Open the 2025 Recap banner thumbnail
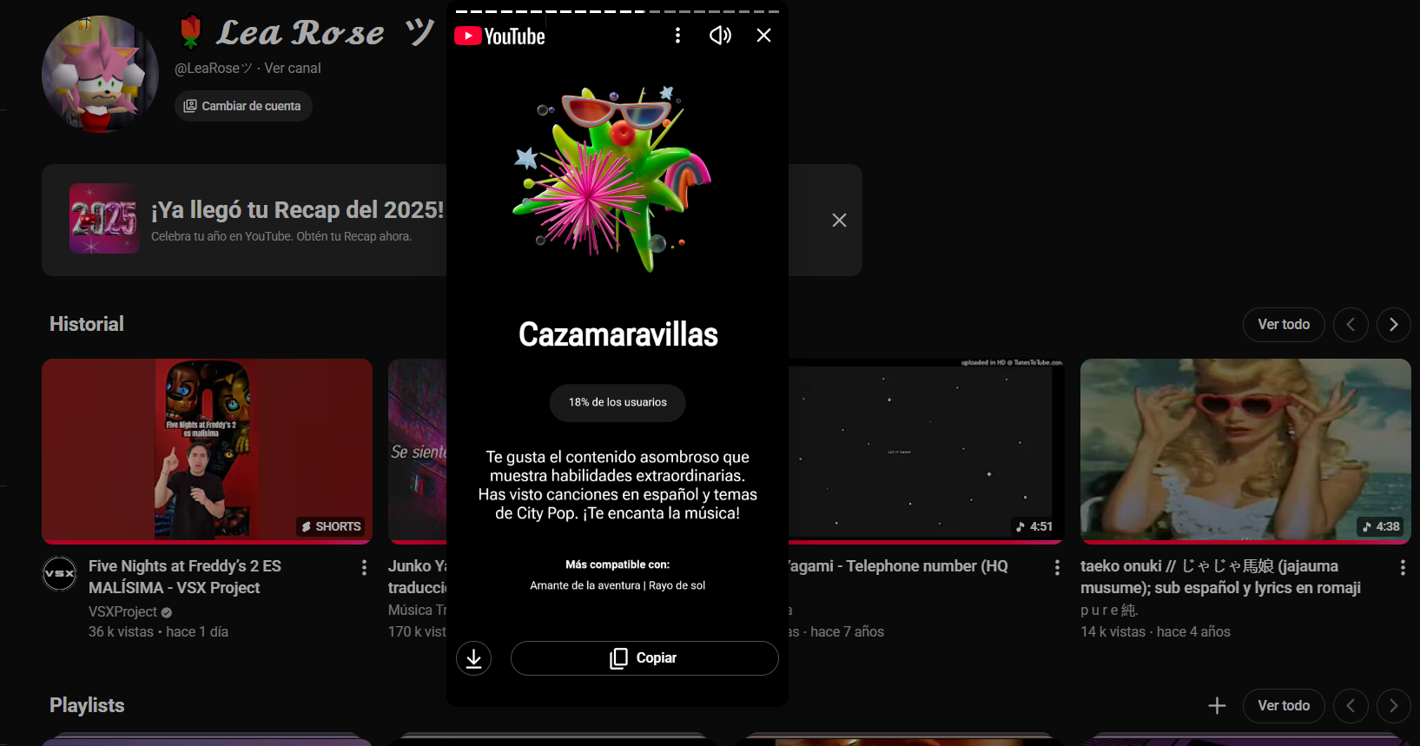 click(x=104, y=219)
